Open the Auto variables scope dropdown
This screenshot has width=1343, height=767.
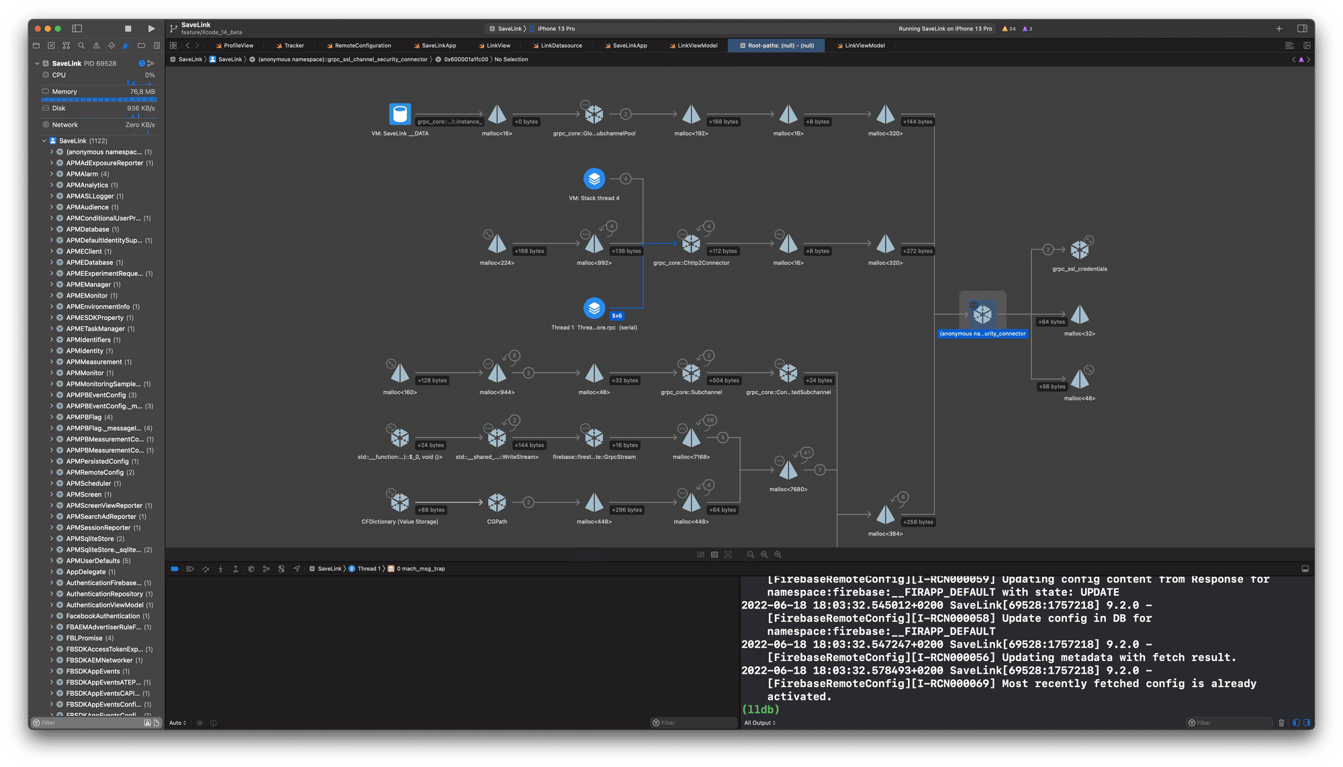click(177, 723)
